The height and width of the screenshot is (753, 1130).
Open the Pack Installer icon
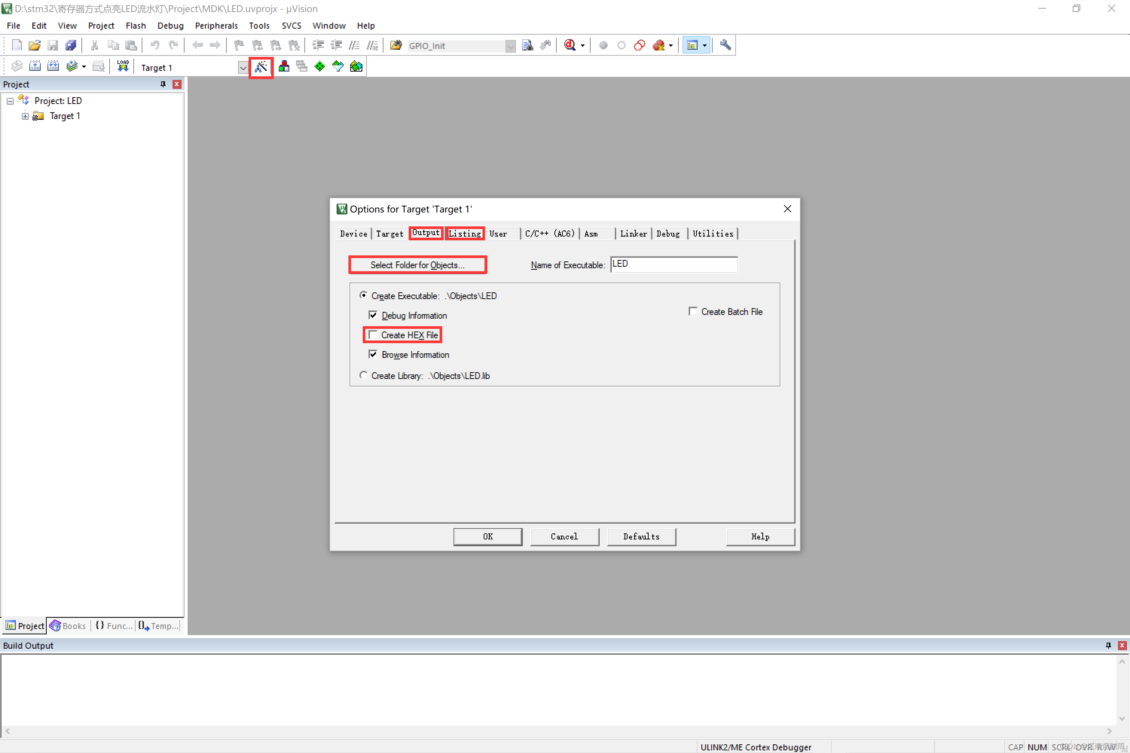(356, 67)
